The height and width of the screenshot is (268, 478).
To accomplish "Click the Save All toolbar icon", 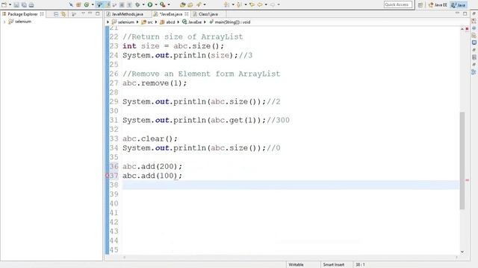I will 24,4.
